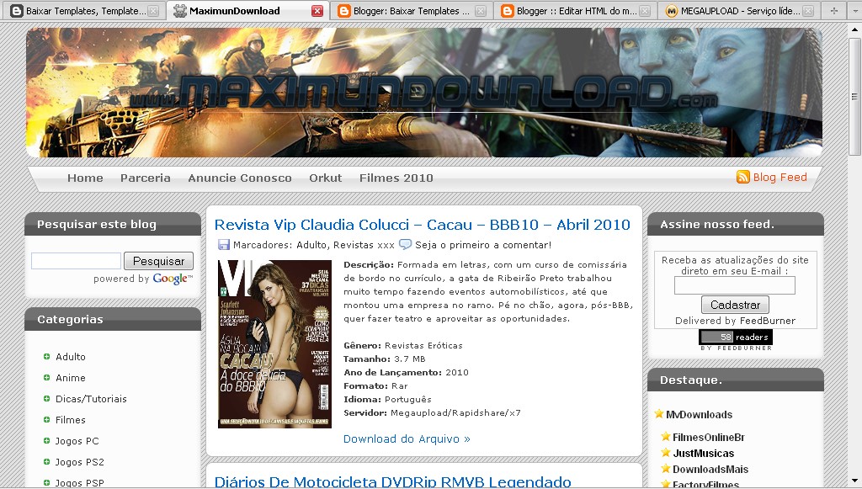
Task: Click Seja o primeiro a comentar link
Action: [x=483, y=245]
